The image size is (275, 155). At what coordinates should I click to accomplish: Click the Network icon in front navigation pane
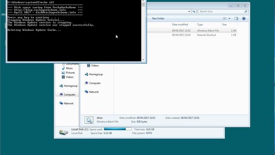point(86,92)
